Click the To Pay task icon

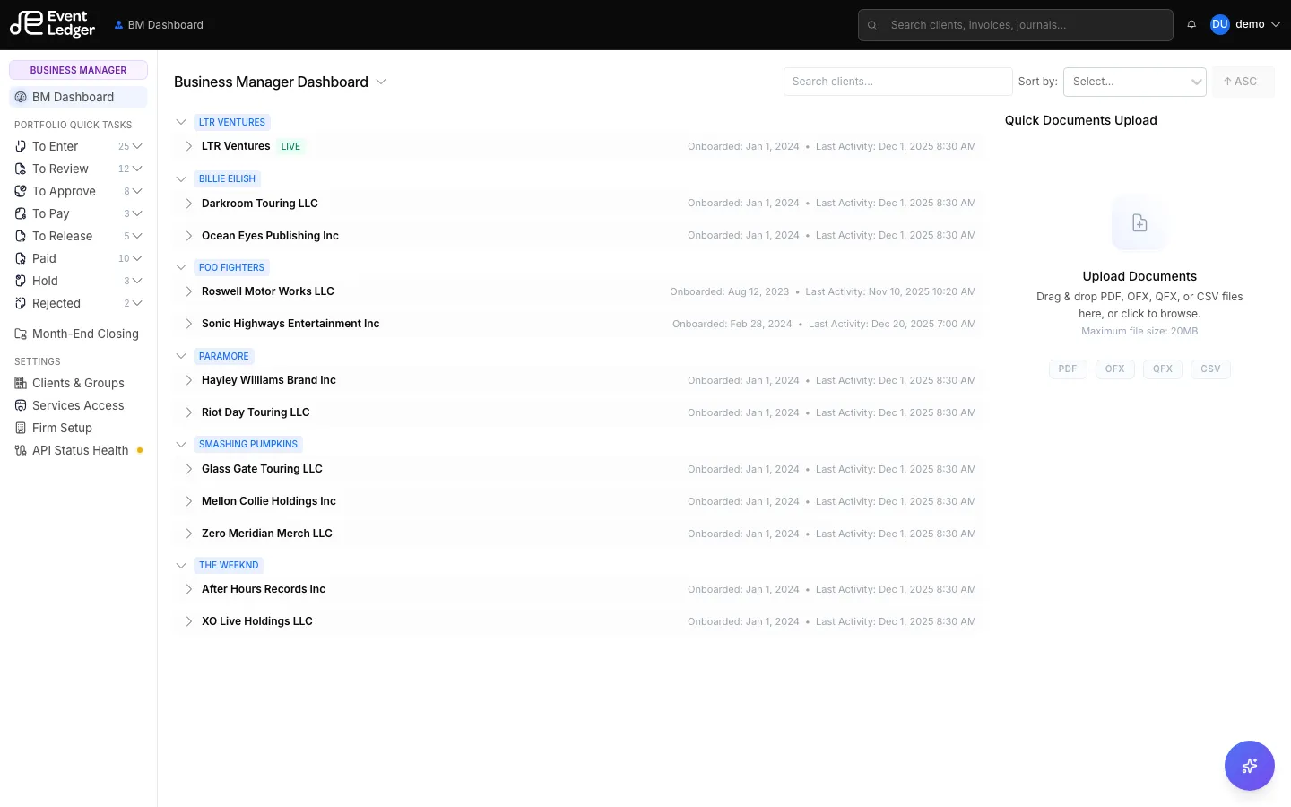21,213
